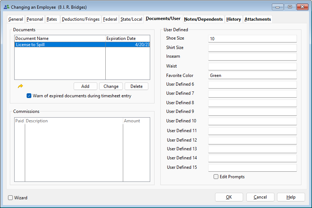Open the Attachments tab
Viewport: 312px width, 208px height.
257,19
